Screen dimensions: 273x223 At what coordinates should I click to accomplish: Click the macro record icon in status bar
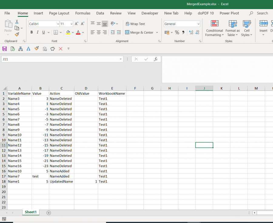pos(4,219)
